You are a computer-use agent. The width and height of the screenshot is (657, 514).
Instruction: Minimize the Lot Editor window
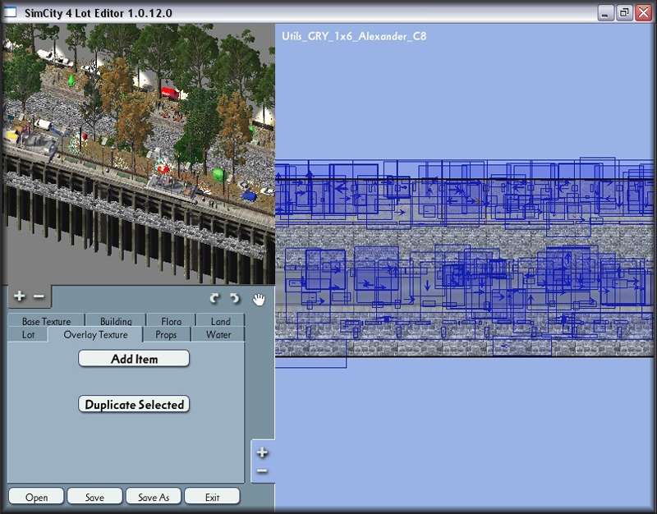coord(605,13)
